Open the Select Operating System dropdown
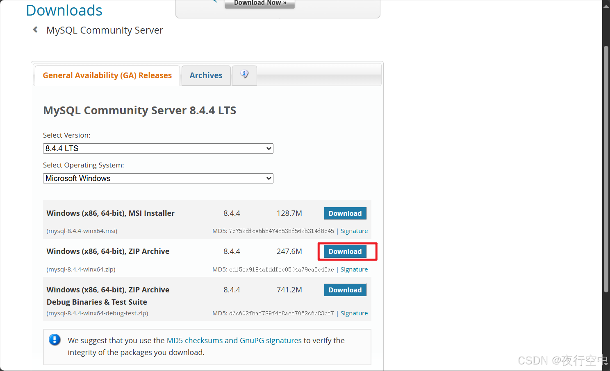This screenshot has width=610, height=371. (x=158, y=178)
